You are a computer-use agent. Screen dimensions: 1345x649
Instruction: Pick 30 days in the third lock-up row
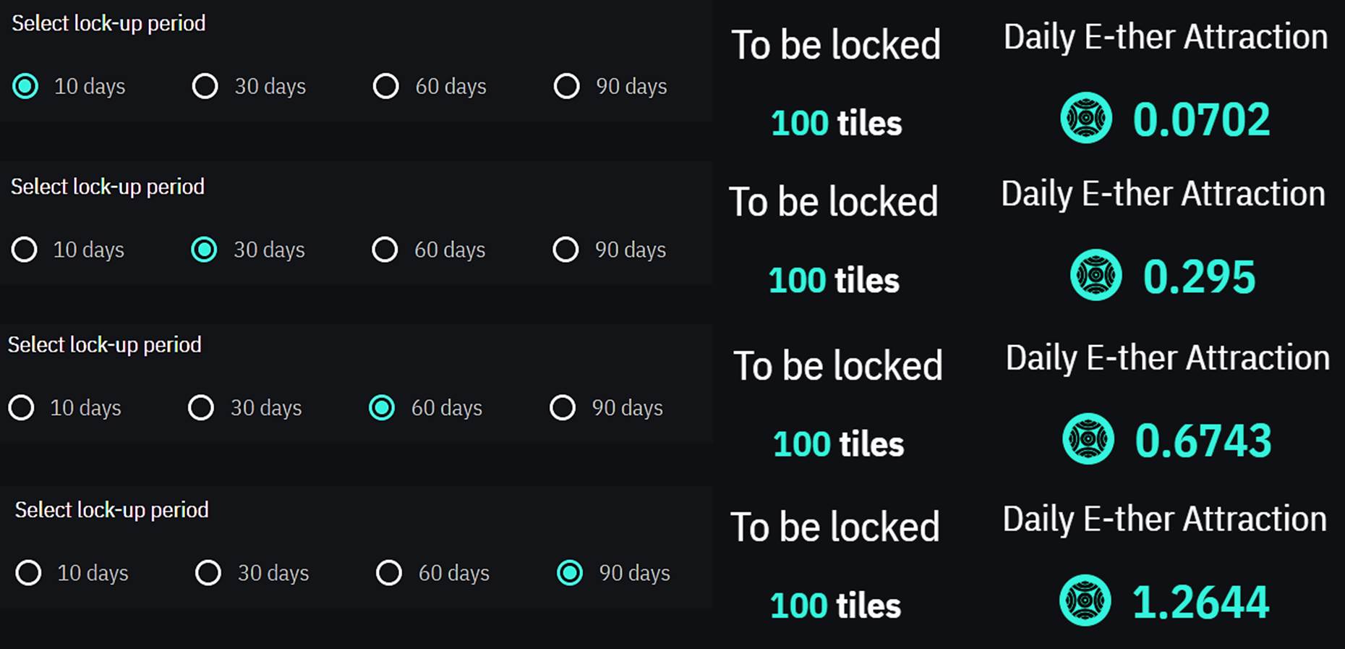coord(201,407)
